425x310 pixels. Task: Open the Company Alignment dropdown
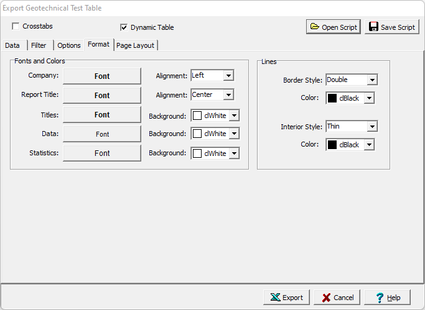tap(228, 76)
